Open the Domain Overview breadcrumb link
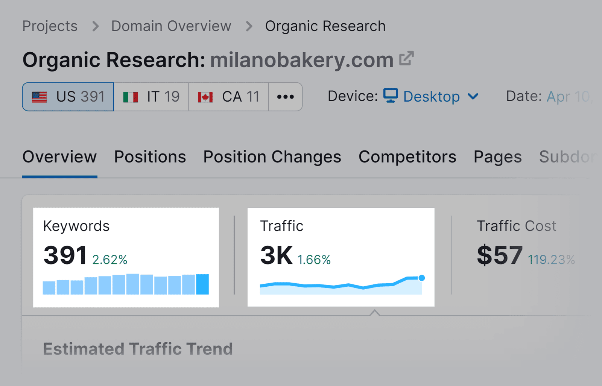This screenshot has width=602, height=386. [x=171, y=26]
